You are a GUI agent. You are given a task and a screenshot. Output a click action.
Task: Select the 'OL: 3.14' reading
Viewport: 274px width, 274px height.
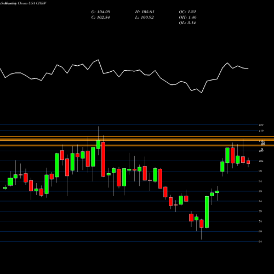[x=187, y=23]
